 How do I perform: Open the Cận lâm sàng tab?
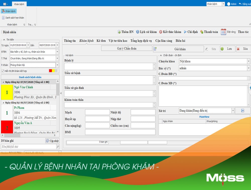coord(163,41)
